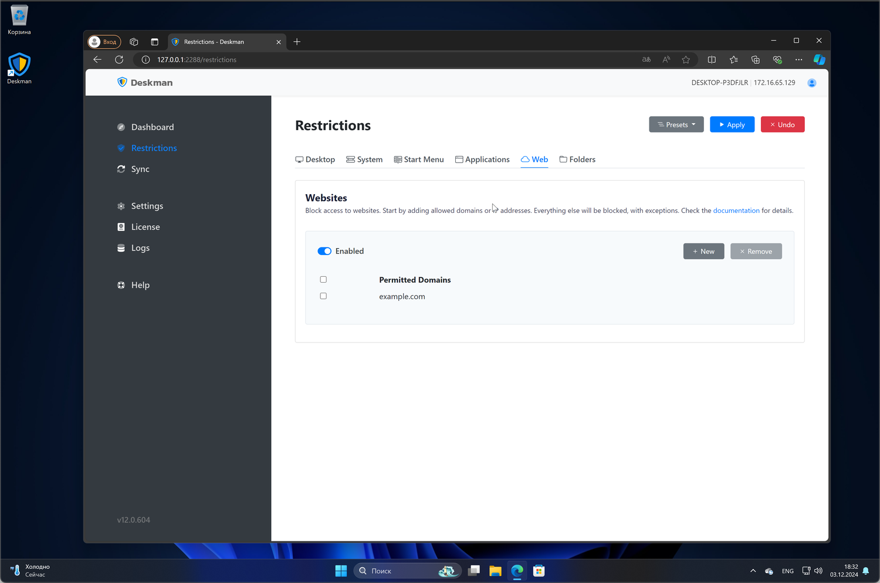Open File Explorer from the taskbar
The width and height of the screenshot is (880, 583).
496,571
